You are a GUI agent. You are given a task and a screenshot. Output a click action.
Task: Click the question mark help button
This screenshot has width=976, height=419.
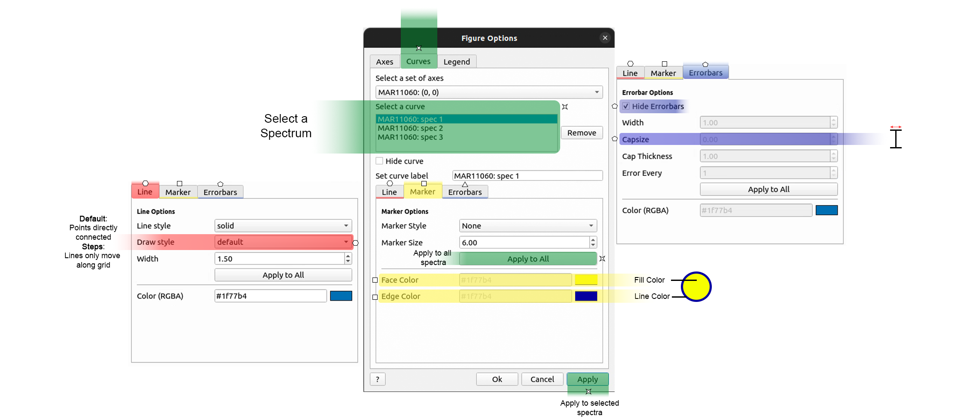point(377,379)
